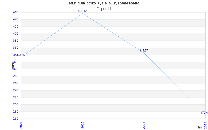Select the 457.12 data label
The height and width of the screenshot is (130, 208).
click(x=82, y=11)
